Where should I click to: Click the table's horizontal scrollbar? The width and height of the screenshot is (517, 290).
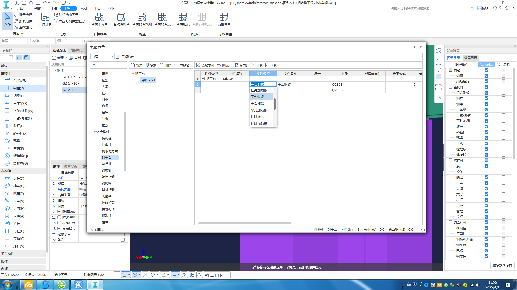tap(244, 223)
